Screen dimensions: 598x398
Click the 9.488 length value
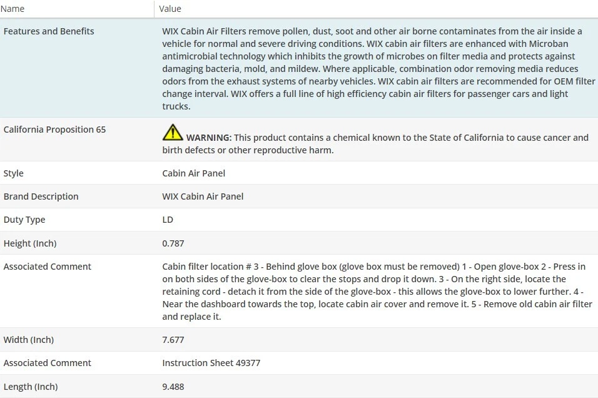[x=173, y=387]
